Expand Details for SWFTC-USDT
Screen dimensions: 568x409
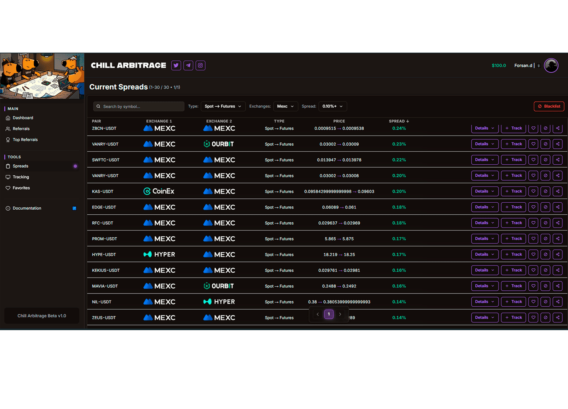tap(484, 160)
